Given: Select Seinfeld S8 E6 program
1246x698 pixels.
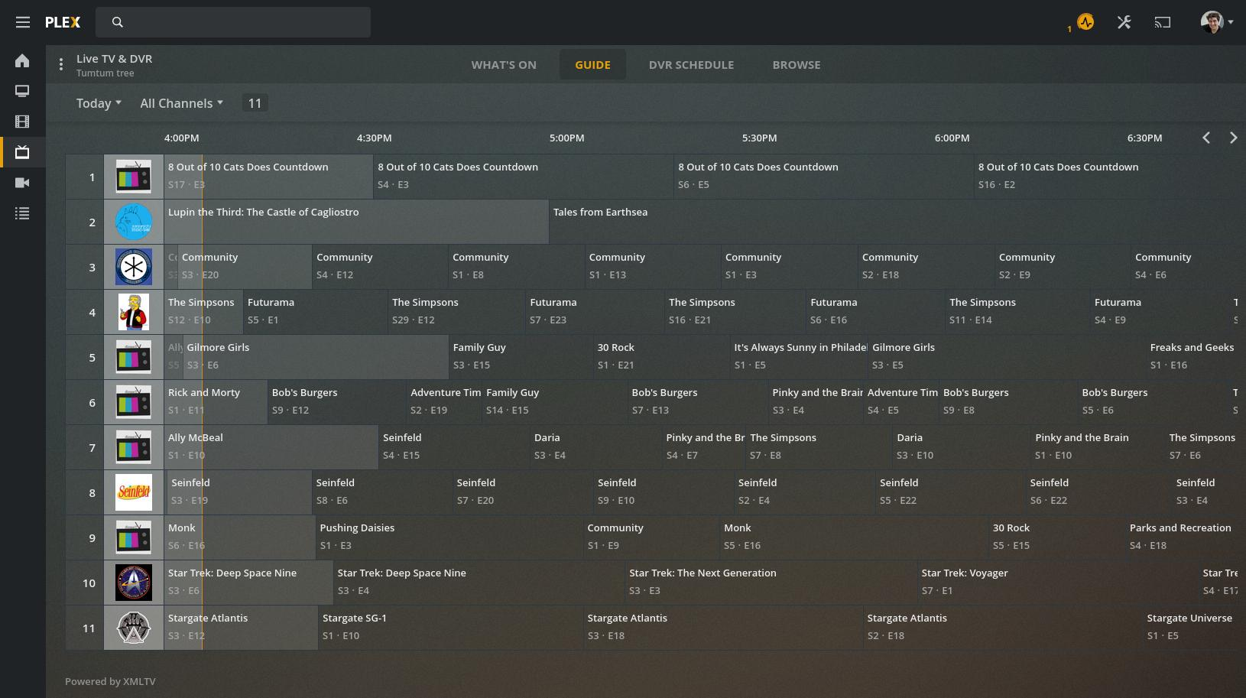Looking at the screenshot, I should click(x=382, y=492).
